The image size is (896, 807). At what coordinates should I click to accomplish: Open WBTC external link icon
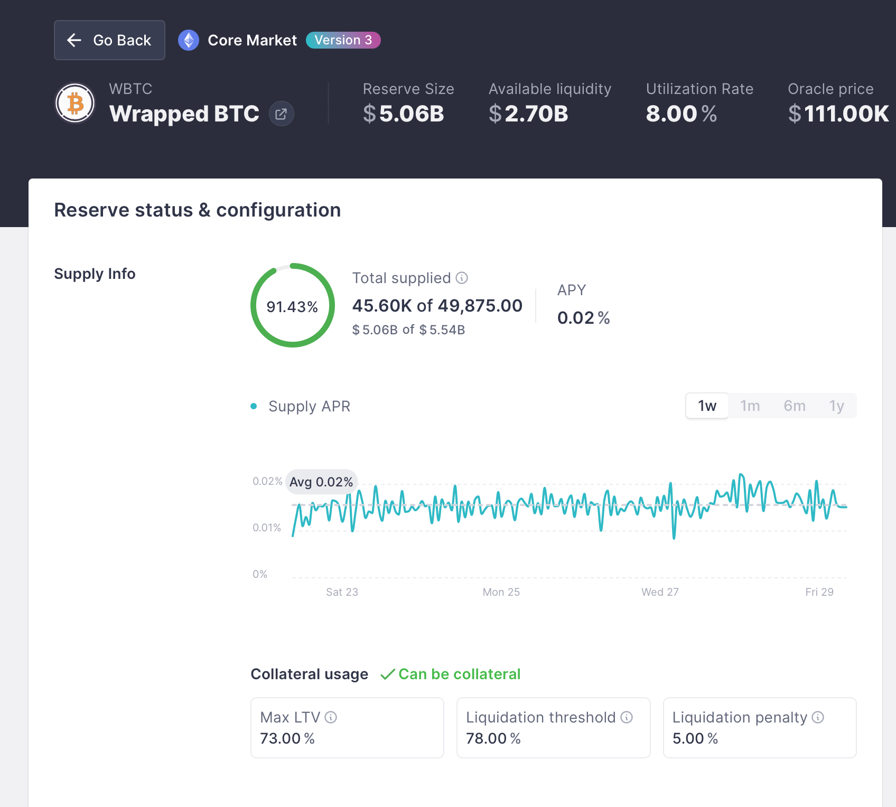281,114
